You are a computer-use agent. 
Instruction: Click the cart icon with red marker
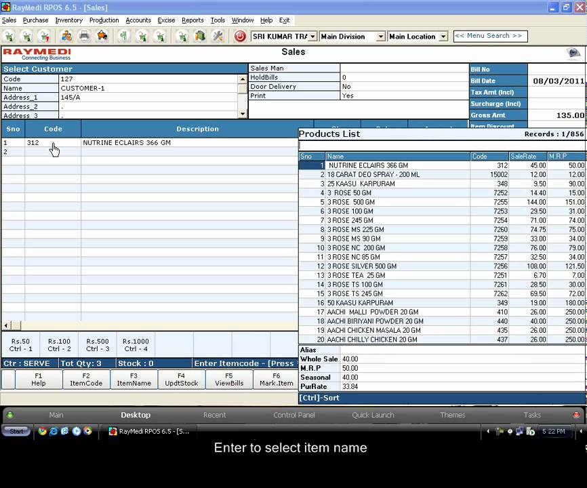click(45, 37)
